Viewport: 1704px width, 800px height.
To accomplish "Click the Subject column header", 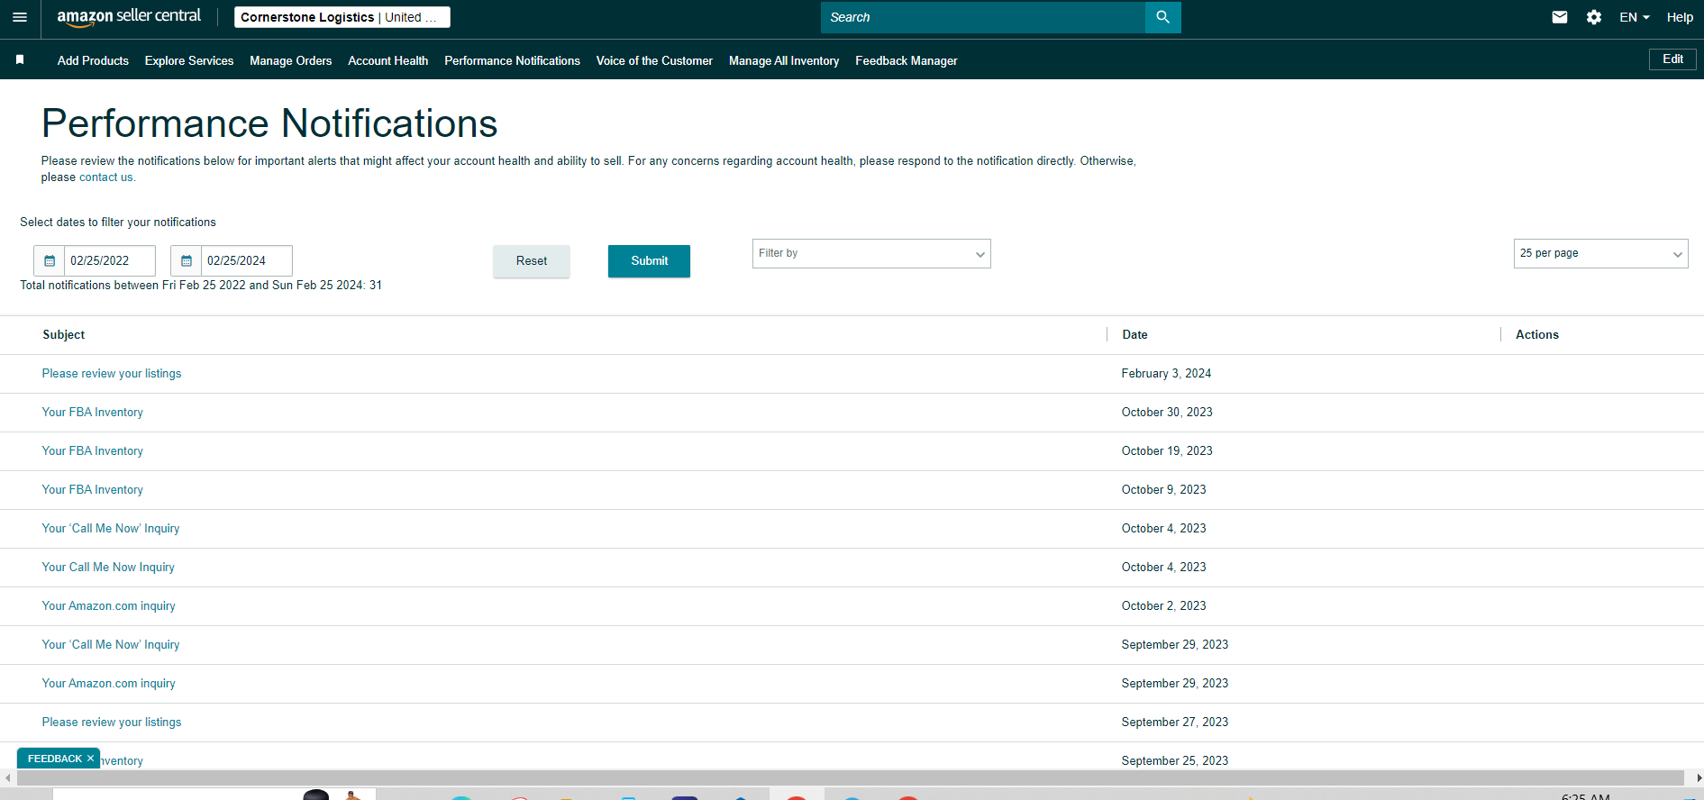I will point(64,334).
